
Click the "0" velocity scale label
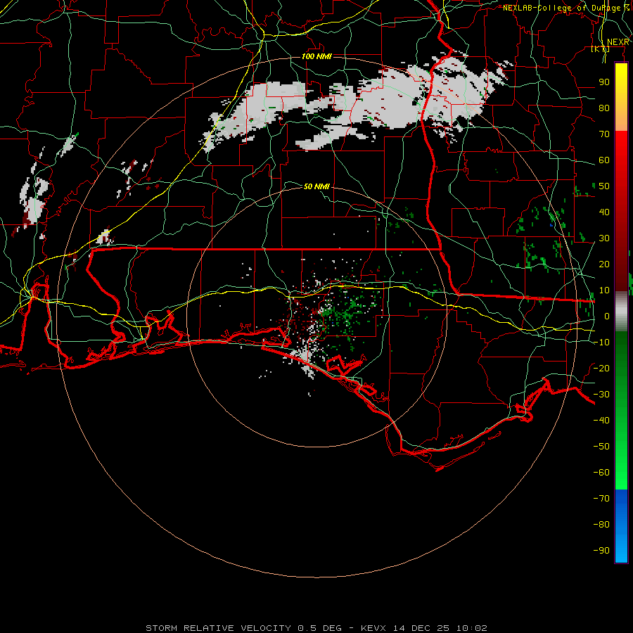[607, 316]
